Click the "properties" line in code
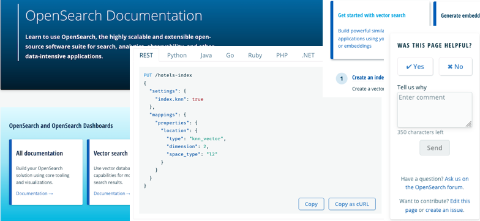 176,123
